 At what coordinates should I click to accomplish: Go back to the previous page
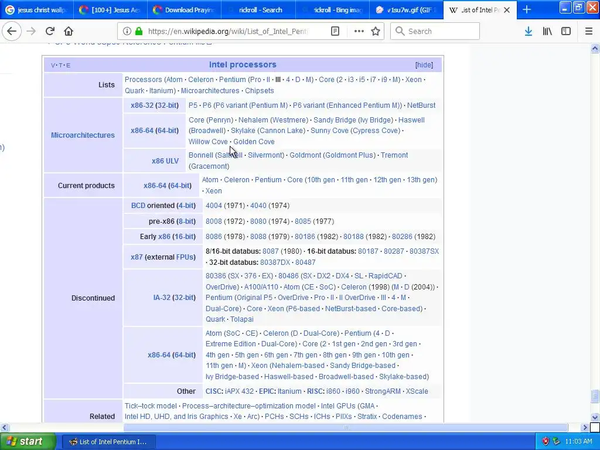(x=12, y=31)
